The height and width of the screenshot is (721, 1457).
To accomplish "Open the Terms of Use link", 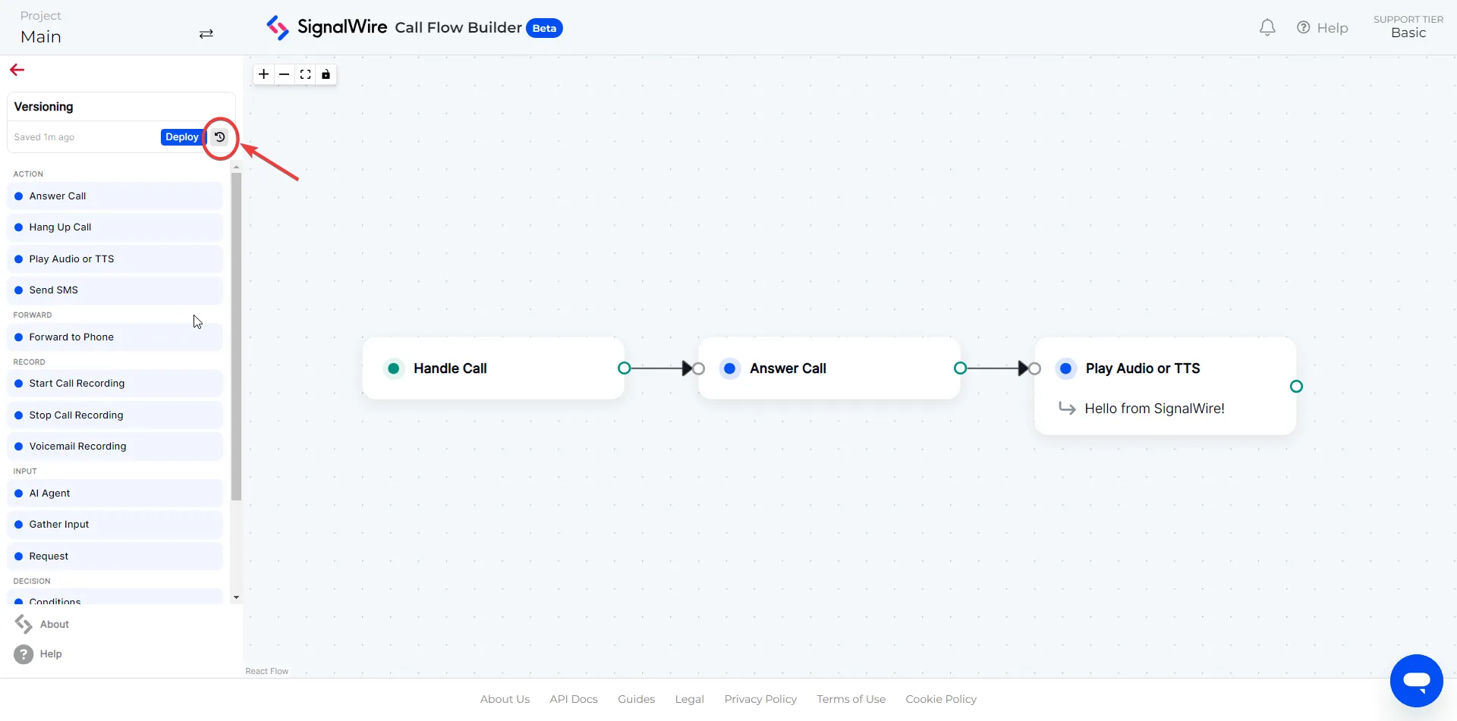I will [x=851, y=698].
